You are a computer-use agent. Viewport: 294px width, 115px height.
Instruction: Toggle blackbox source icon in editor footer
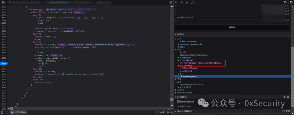pos(2,112)
